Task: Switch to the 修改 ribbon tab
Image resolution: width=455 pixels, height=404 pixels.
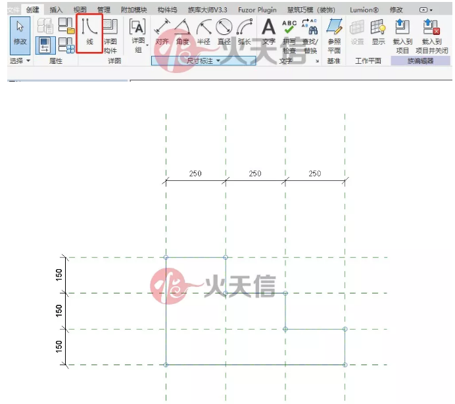Action: tap(396, 10)
